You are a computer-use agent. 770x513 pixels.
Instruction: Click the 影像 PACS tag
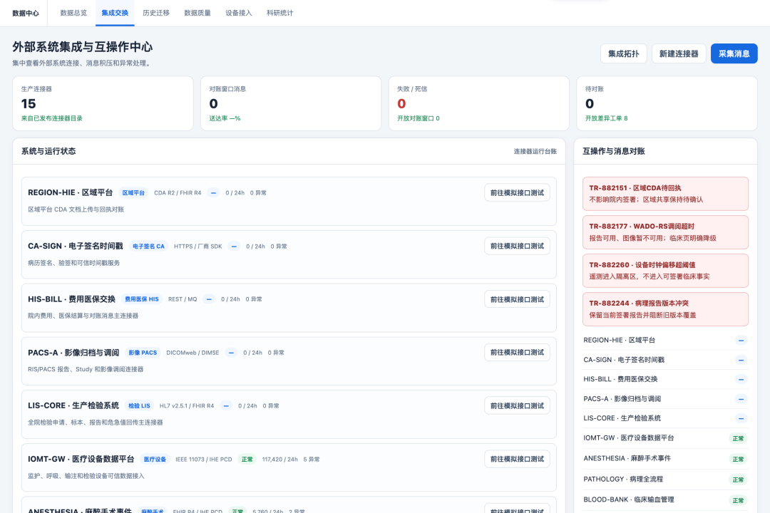(143, 353)
